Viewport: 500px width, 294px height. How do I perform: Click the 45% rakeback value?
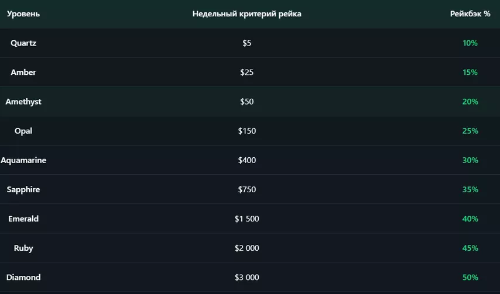[x=470, y=248]
